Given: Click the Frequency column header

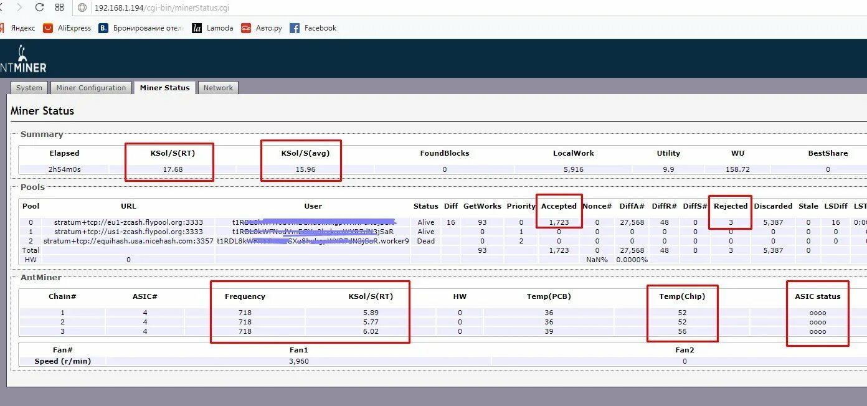Looking at the screenshot, I should point(245,296).
